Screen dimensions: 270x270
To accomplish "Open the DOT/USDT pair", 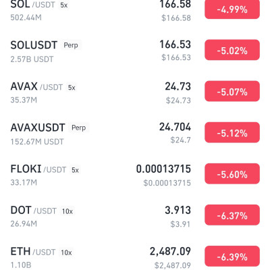I will click(x=135, y=215).
